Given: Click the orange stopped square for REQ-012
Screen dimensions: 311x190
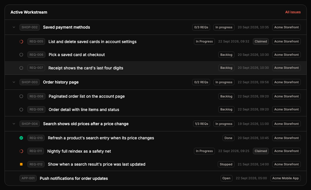Looking at the screenshot, I should pyautogui.click(x=21, y=164).
